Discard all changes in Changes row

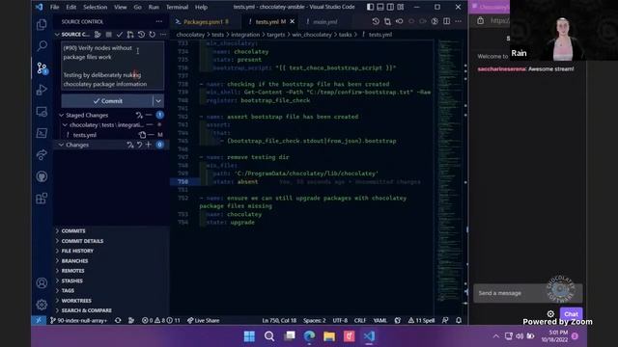coord(139,145)
